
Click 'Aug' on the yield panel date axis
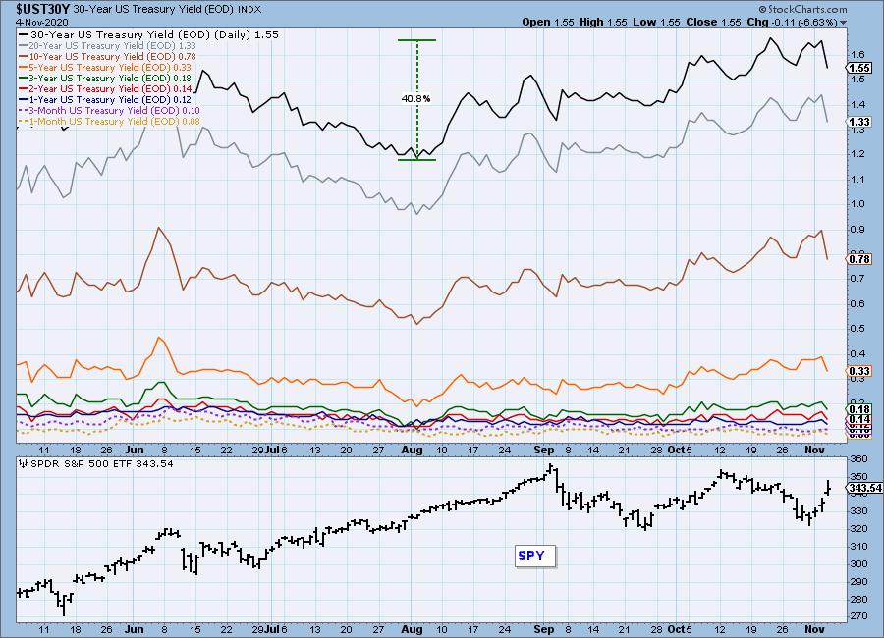(x=412, y=450)
